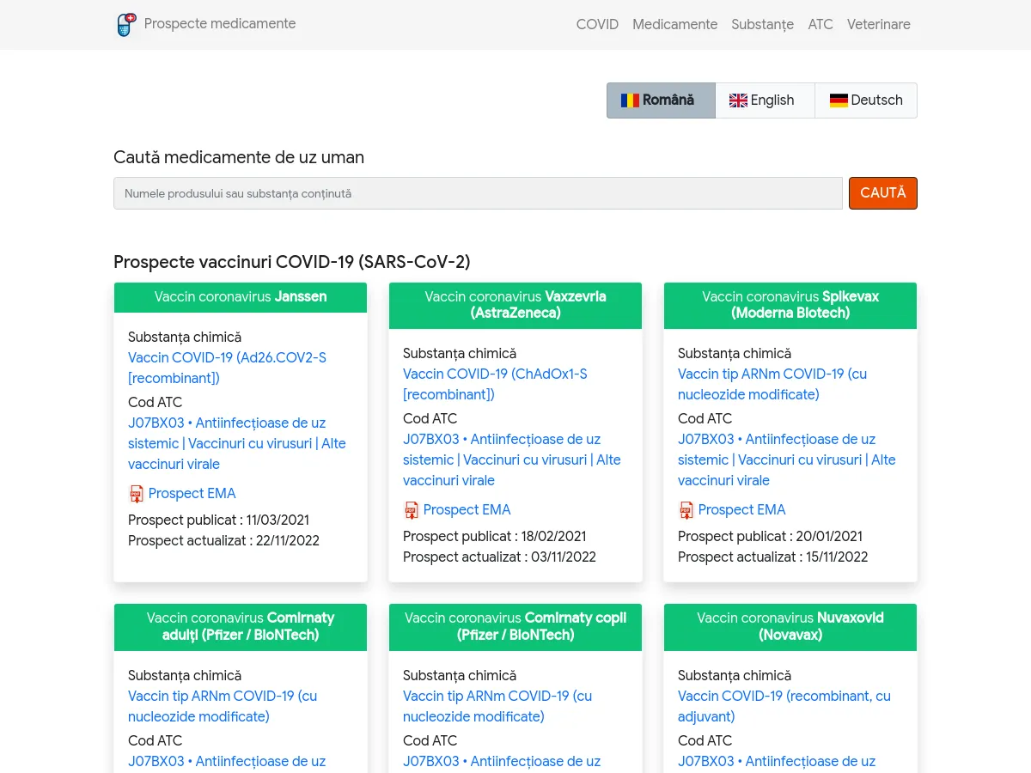Click the Prospecte medicamente pill logo icon
The image size is (1031, 773).
(x=126, y=25)
